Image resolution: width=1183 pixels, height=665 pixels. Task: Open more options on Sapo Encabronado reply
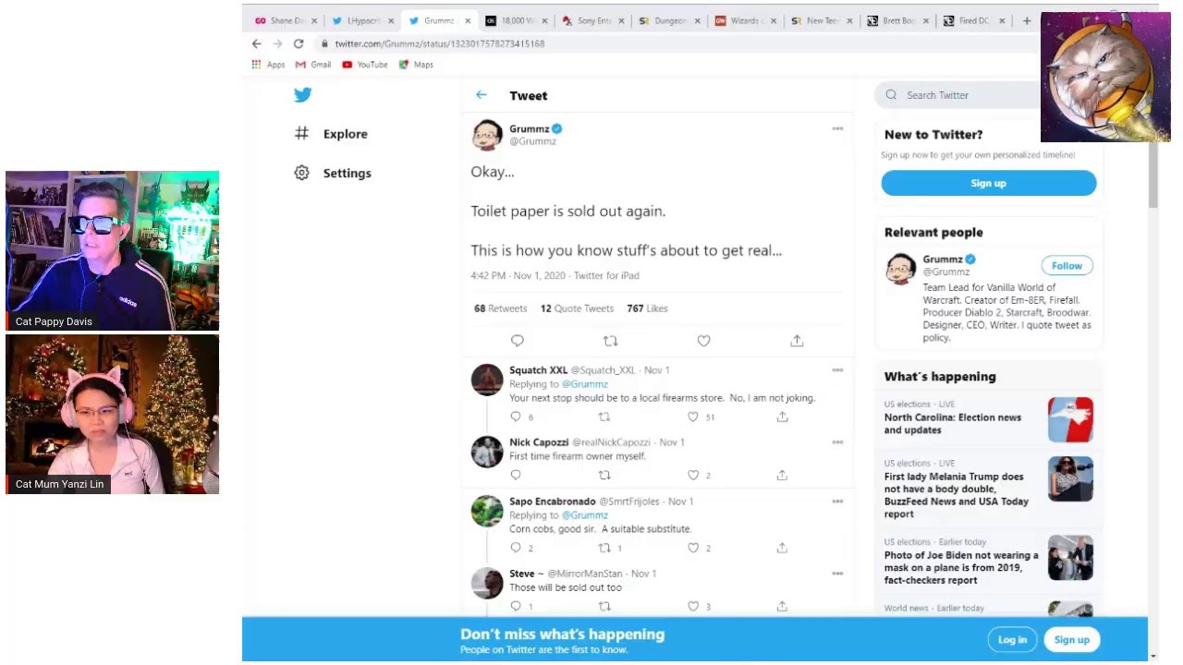click(x=837, y=502)
